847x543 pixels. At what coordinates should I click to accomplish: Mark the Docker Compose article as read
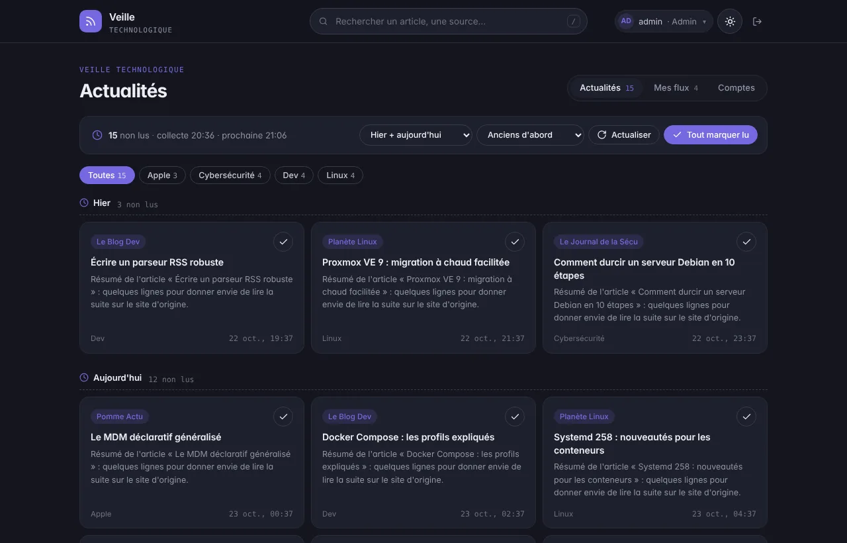[515, 417]
